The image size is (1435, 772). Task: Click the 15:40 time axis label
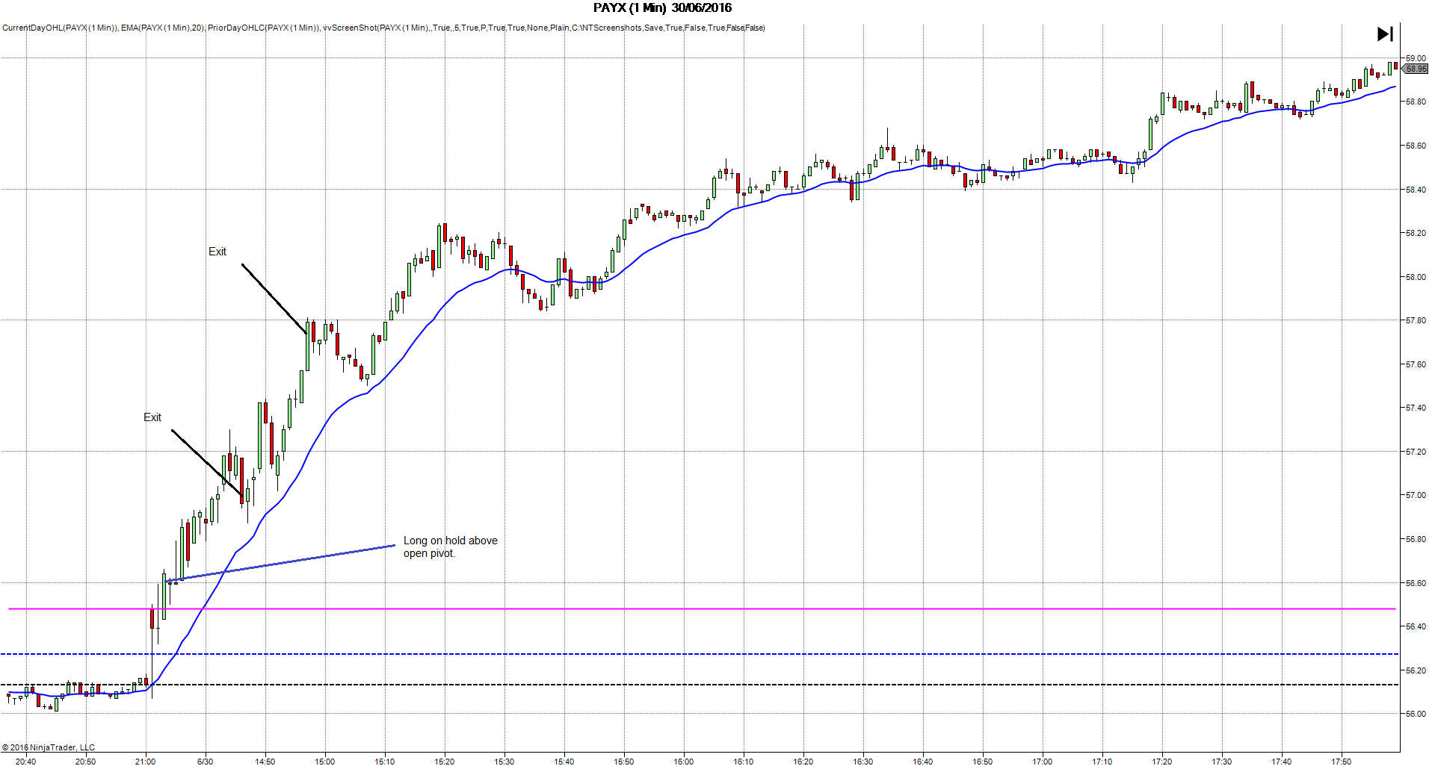564,762
